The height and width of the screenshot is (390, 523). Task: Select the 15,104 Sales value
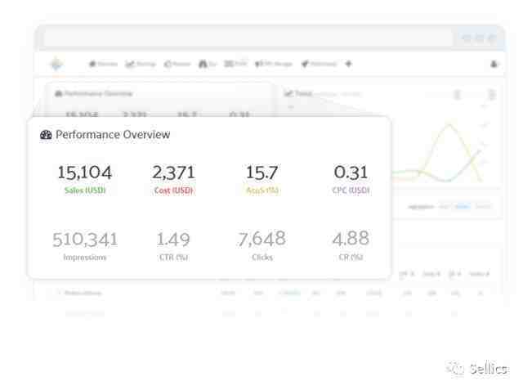click(x=85, y=173)
